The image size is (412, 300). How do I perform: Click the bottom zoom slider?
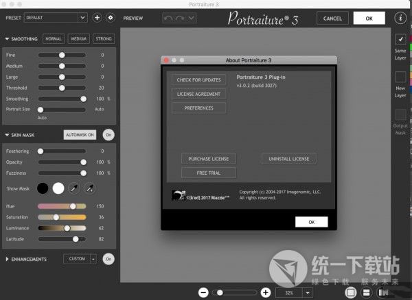tap(234, 292)
